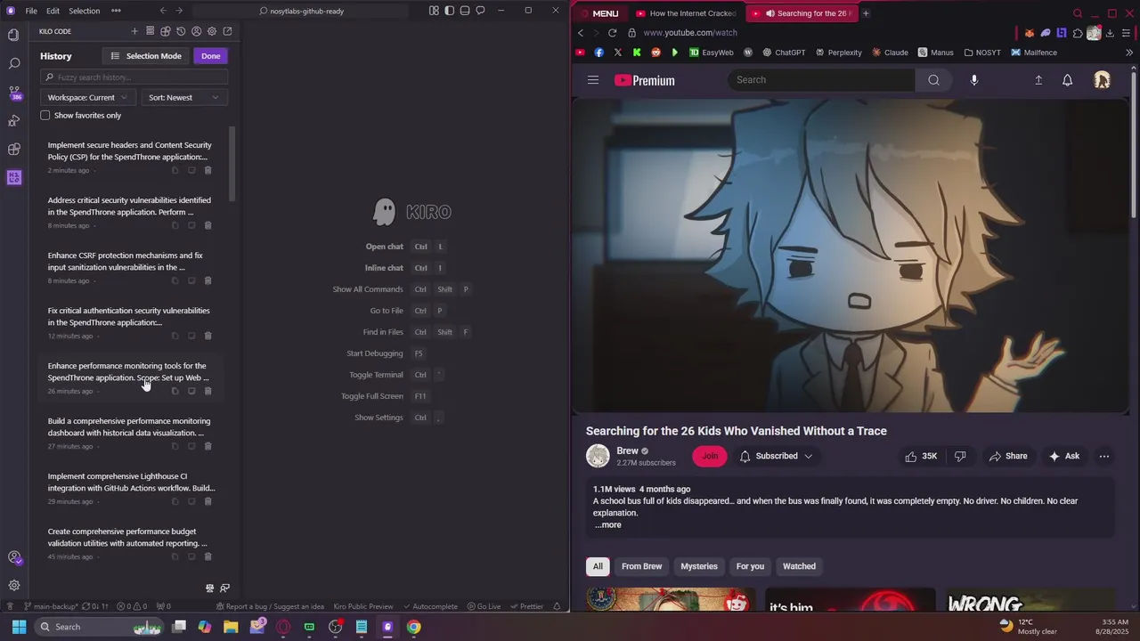
Task: Open the Kiro File menu
Action: 31,11
